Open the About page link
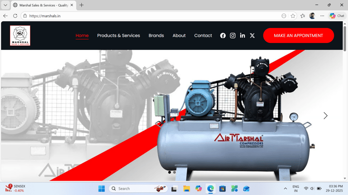 coord(179,35)
